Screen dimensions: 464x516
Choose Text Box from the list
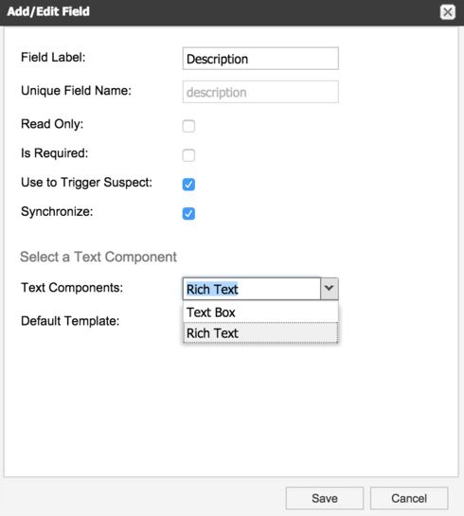(260, 312)
